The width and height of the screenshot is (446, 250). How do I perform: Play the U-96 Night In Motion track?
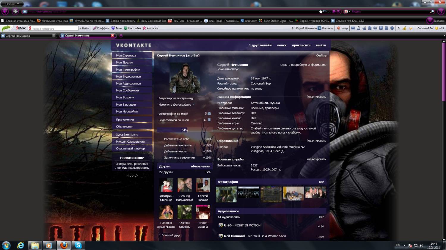click(x=221, y=225)
